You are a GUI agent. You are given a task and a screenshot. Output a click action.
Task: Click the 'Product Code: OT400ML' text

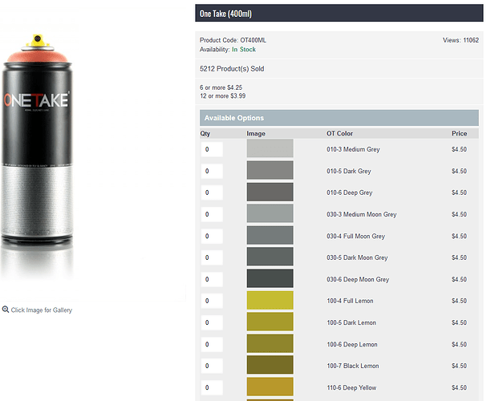pyautogui.click(x=233, y=40)
